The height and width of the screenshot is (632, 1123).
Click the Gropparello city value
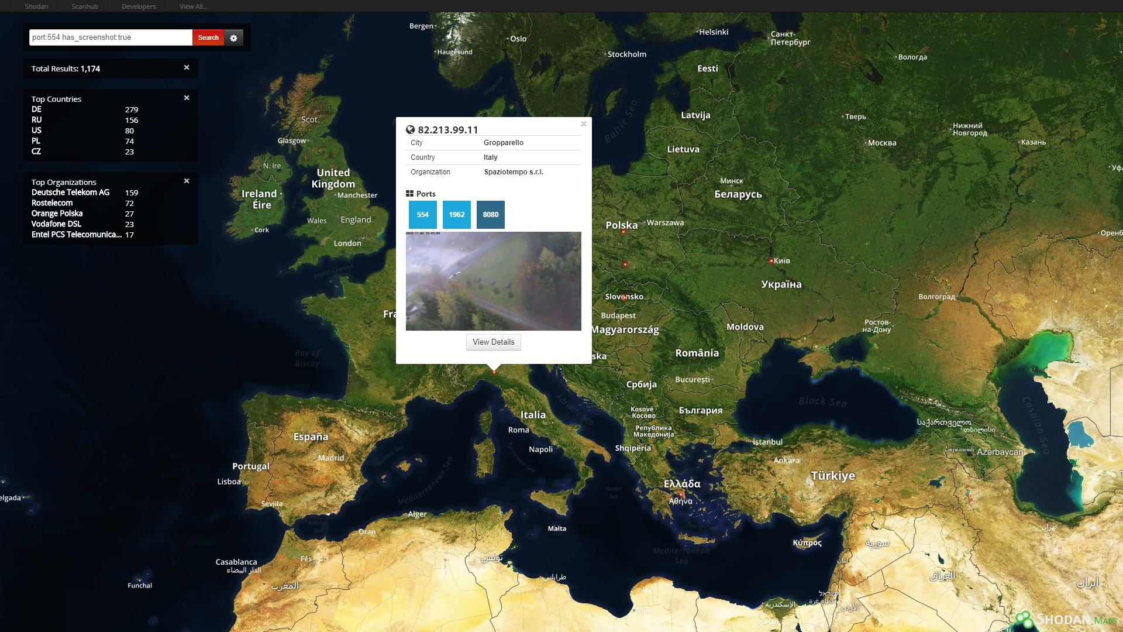pyautogui.click(x=504, y=143)
